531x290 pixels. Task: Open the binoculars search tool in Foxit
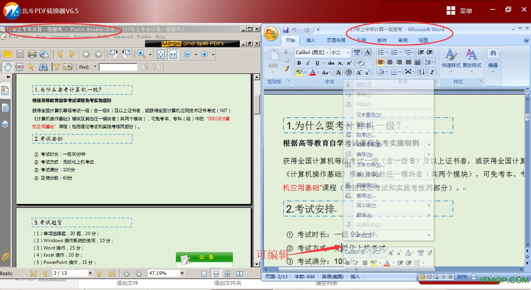(44, 67)
